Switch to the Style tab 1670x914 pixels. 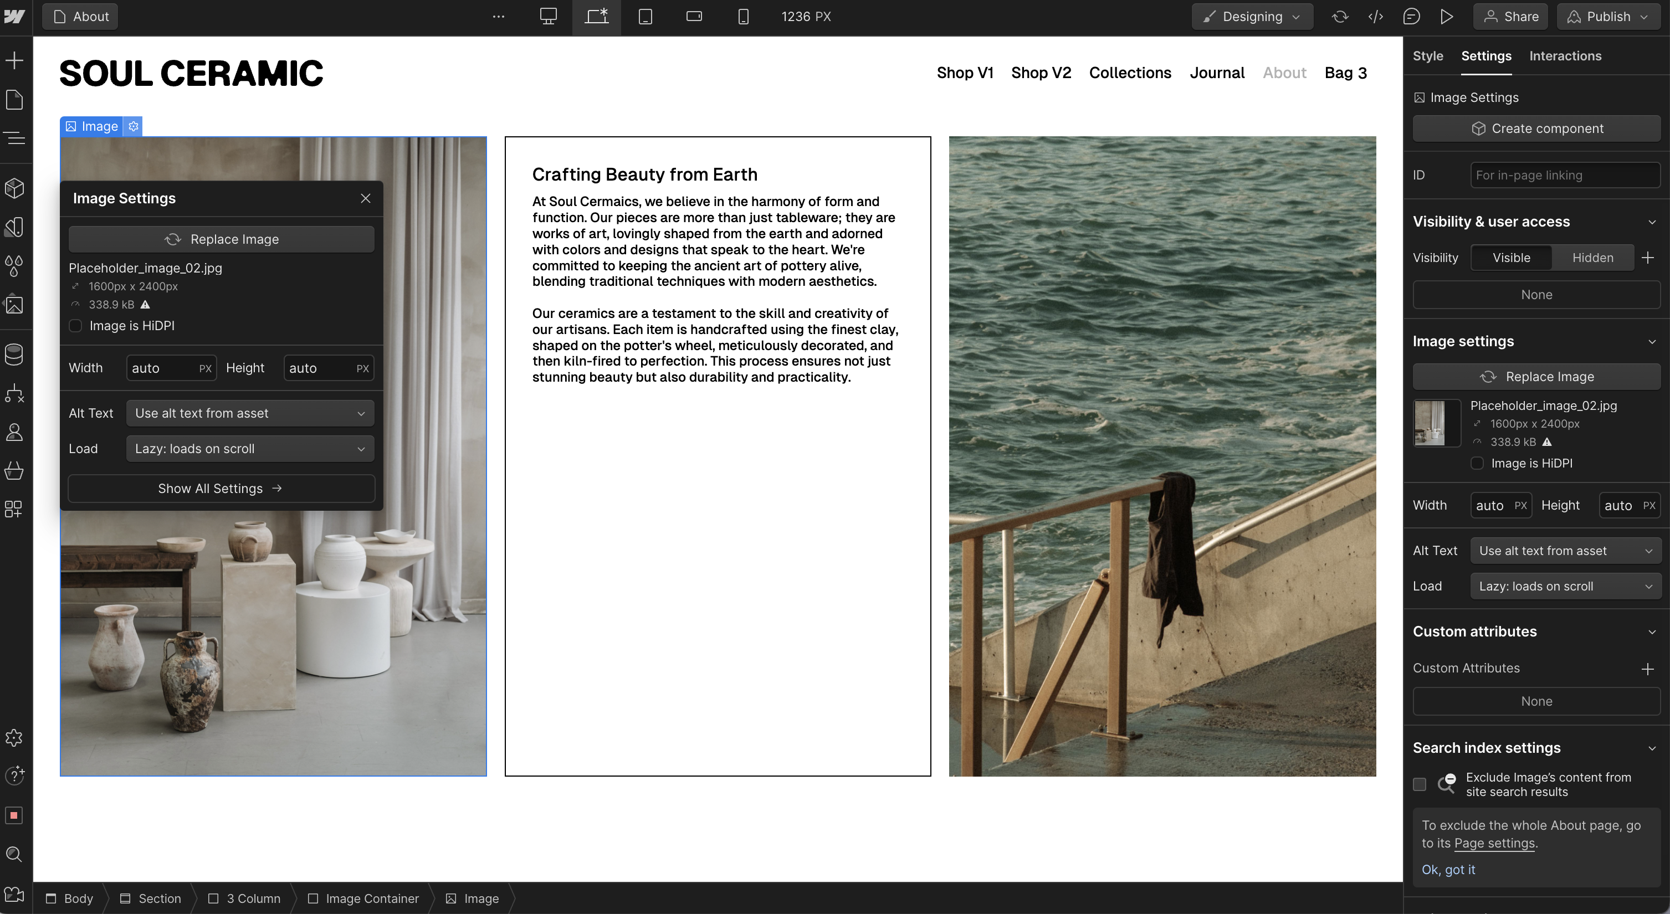tap(1427, 56)
